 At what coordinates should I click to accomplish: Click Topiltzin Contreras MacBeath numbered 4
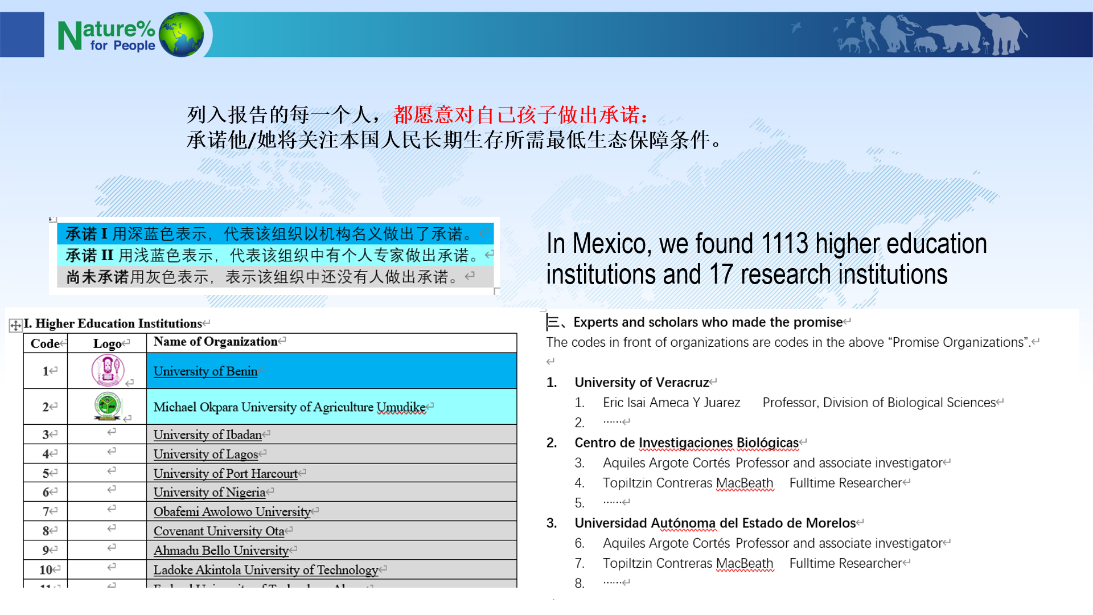tap(688, 483)
